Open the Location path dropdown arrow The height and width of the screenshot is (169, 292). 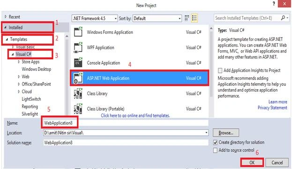tap(206, 133)
